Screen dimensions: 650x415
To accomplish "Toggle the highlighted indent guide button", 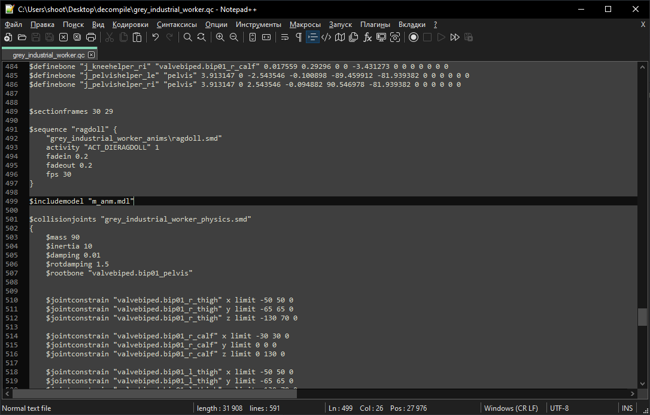I will point(312,37).
